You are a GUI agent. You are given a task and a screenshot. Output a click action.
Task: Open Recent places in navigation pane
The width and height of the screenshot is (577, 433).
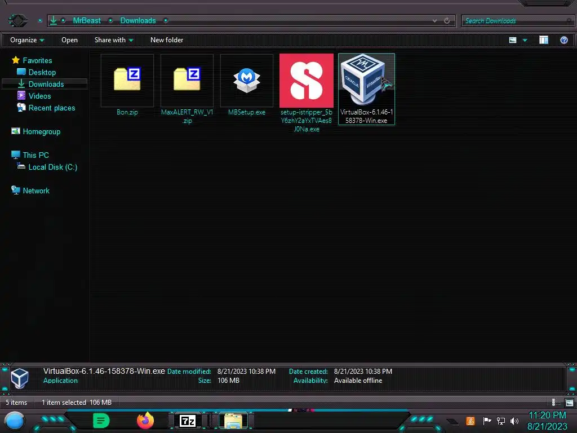(x=52, y=108)
